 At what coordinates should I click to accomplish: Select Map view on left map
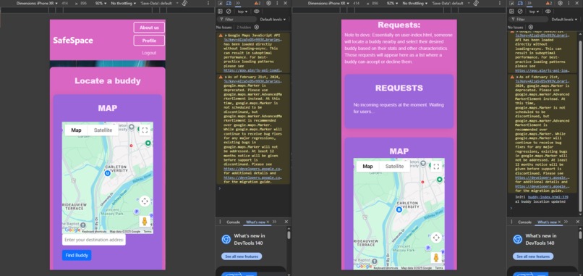tap(76, 130)
